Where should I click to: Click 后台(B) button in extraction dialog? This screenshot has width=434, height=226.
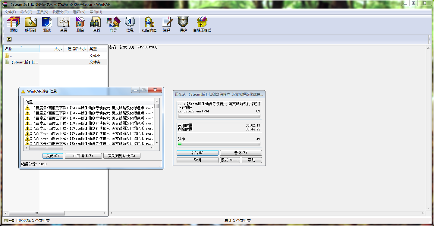197,153
